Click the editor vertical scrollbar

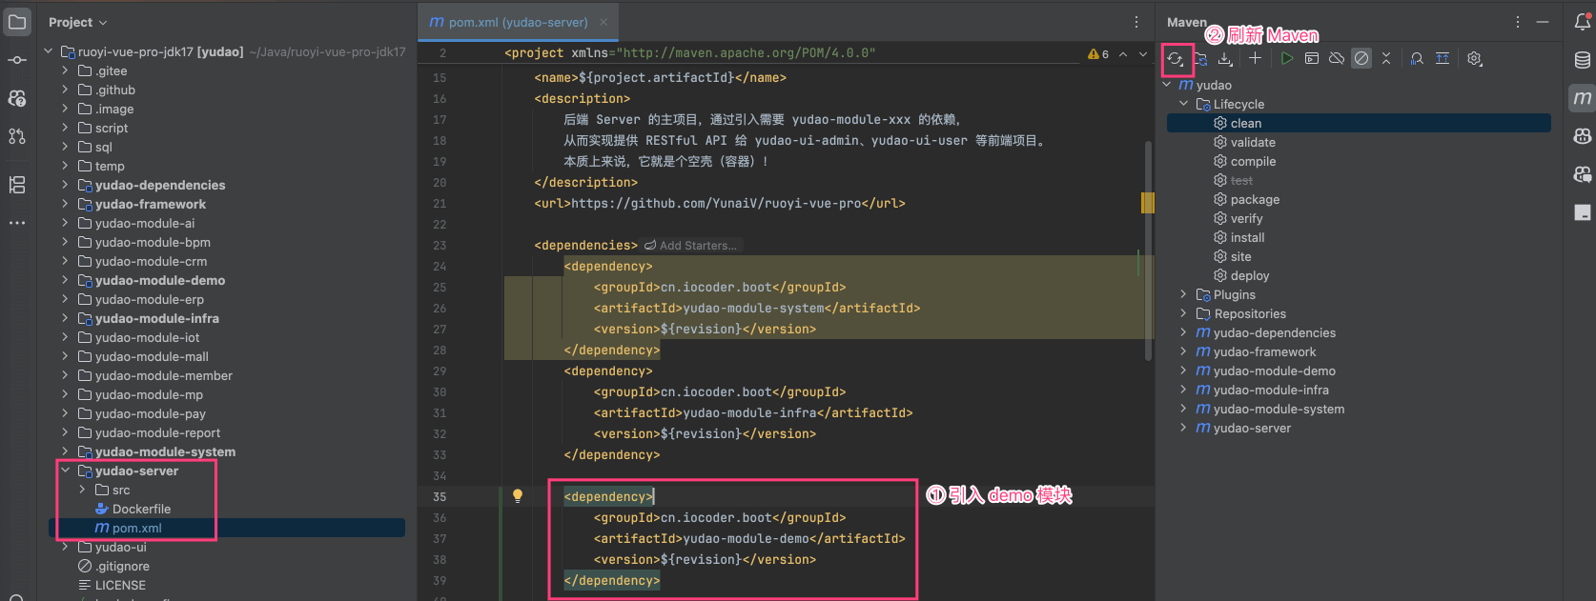(1148, 248)
